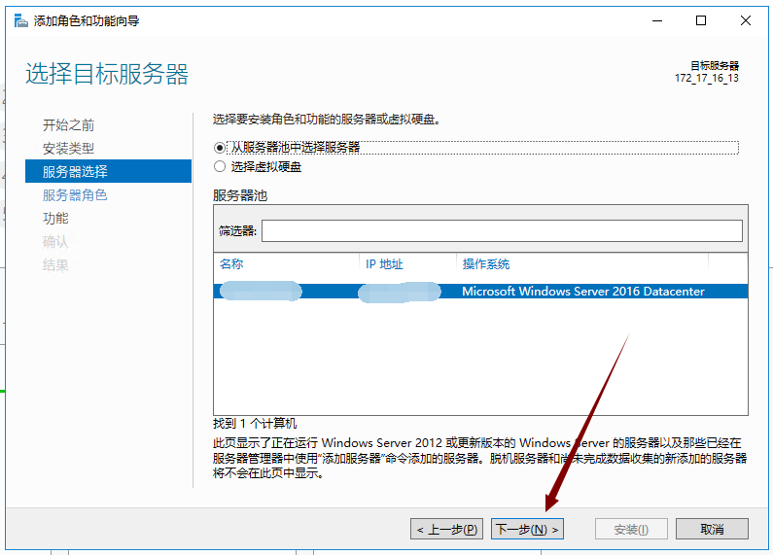This screenshot has height=555, width=773.
Task: Maximize the wizard window
Action: (701, 20)
